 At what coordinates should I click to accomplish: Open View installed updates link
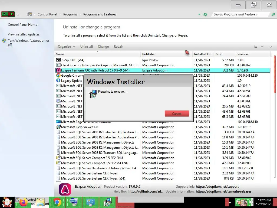(x=24, y=34)
